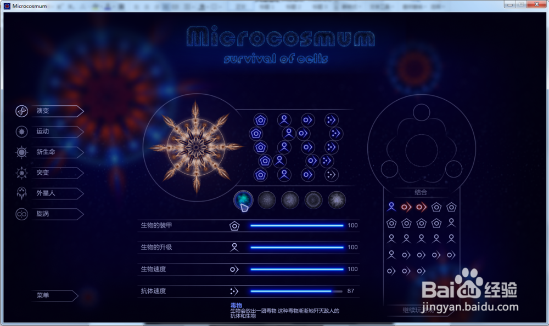
Task: Click the value 87 beside 抗体速度
Action: coord(350,291)
